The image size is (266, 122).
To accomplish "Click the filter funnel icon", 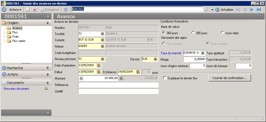I will tap(206, 10).
